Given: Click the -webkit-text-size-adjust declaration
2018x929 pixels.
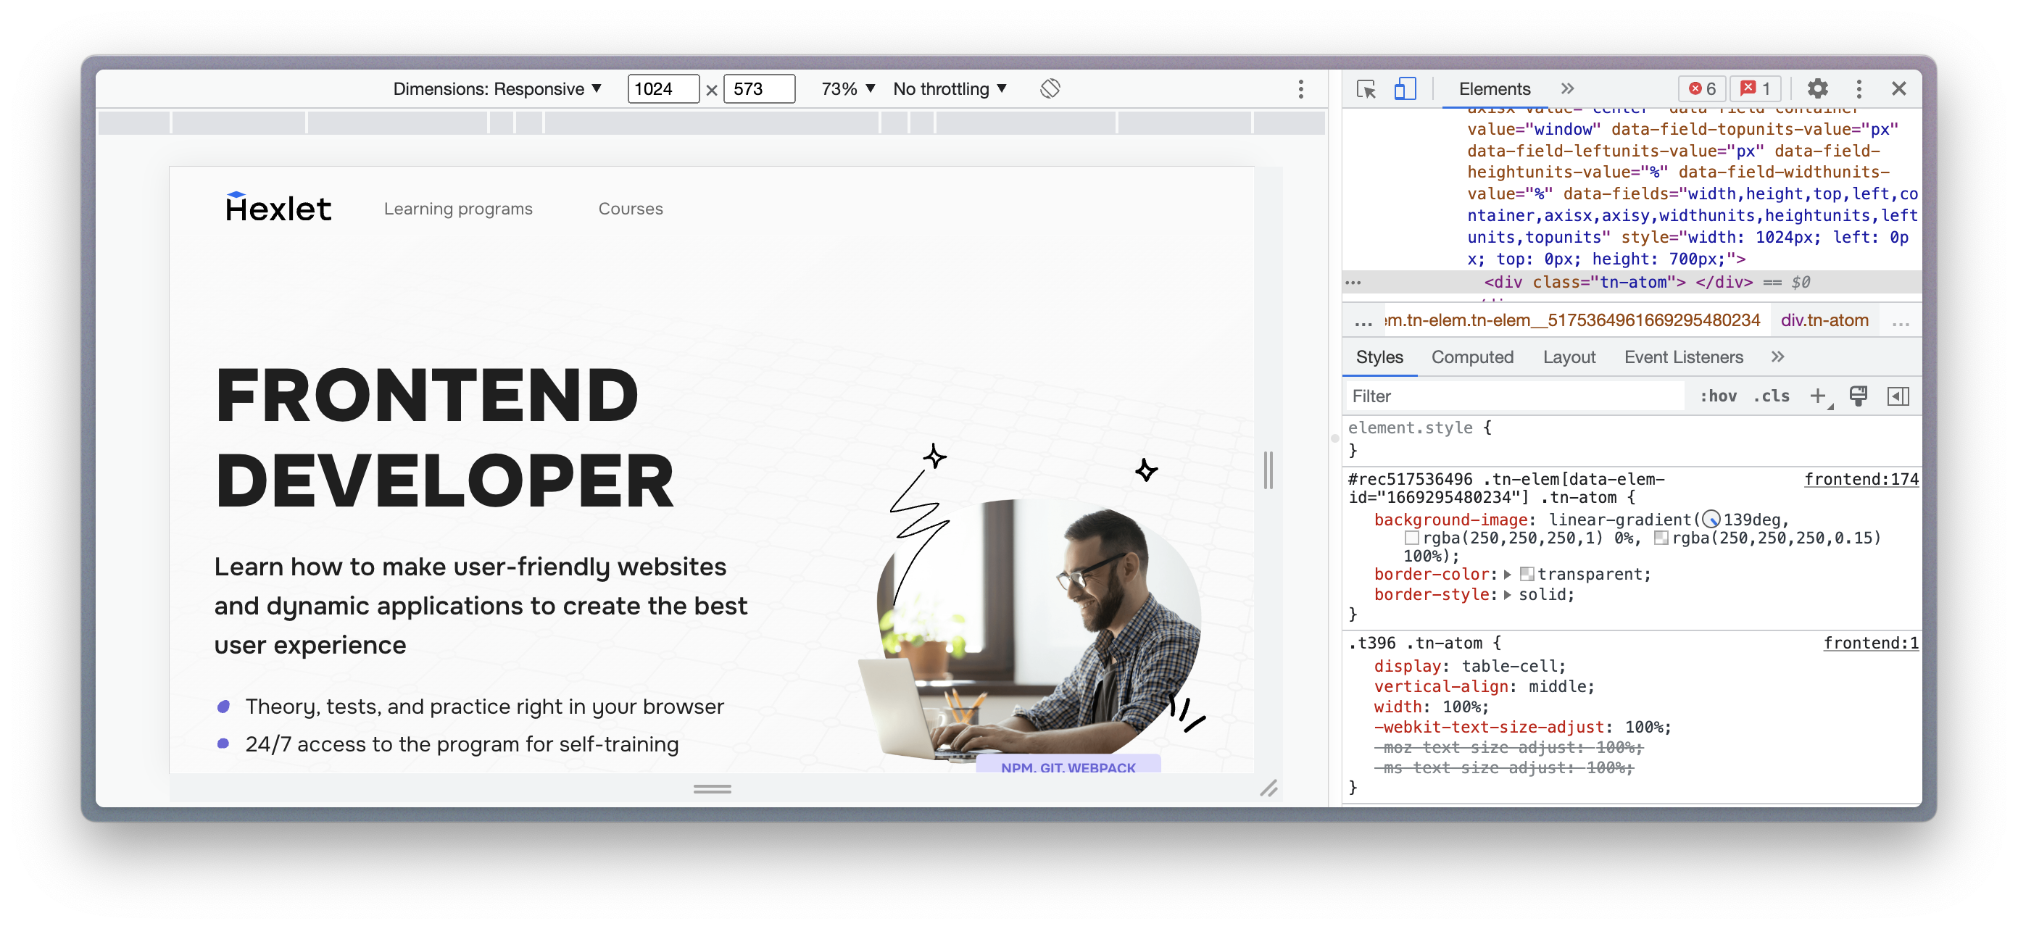Looking at the screenshot, I should 1522,727.
